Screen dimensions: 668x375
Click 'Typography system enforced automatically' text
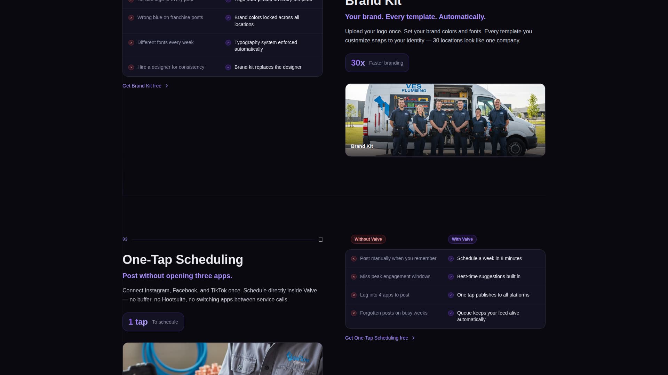tap(266, 45)
